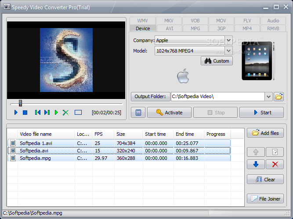Select the Softpedia.mpg row
Image resolution: width=293 pixels, height=219 pixels.
pyautogui.click(x=119, y=158)
